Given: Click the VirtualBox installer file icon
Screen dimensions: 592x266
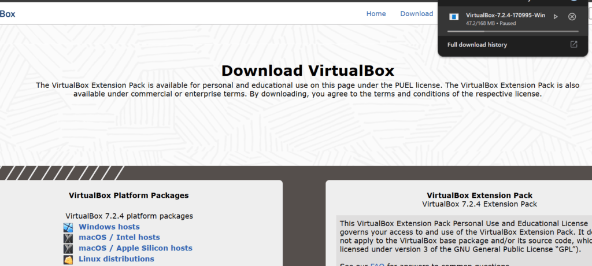Looking at the screenshot, I should click(454, 17).
